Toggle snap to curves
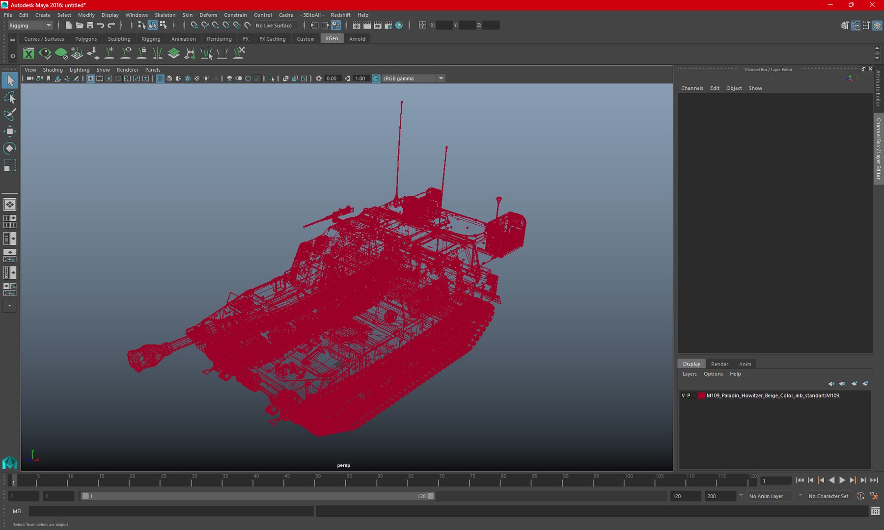This screenshot has height=530, width=884. click(x=205, y=25)
